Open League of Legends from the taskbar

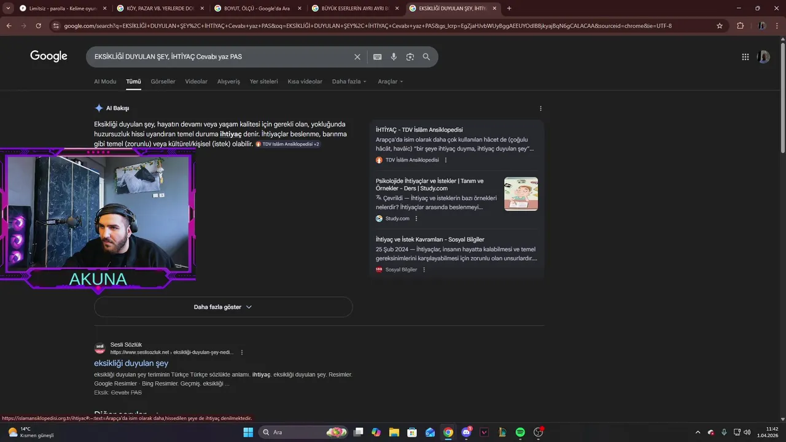point(502,432)
